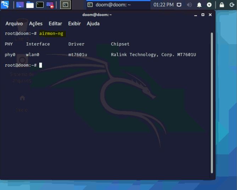Click the logout icon in the panel

[x=231, y=5]
